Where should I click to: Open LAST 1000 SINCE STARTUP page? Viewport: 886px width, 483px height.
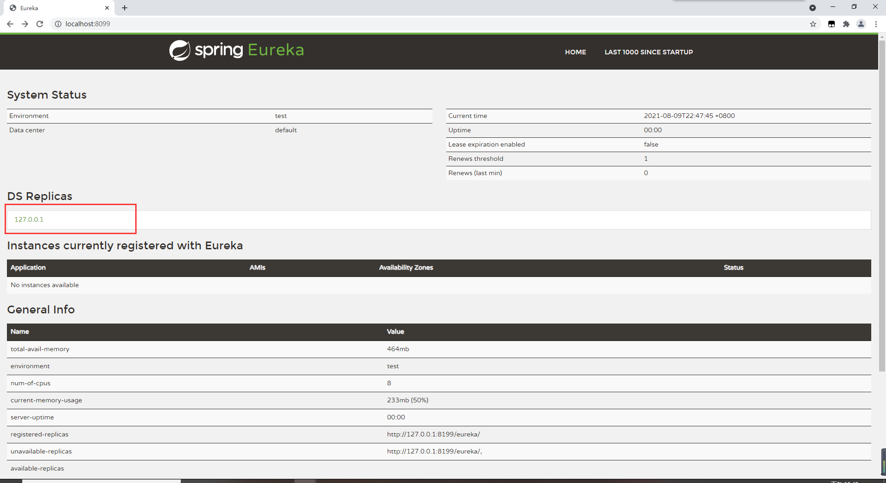[x=648, y=52]
